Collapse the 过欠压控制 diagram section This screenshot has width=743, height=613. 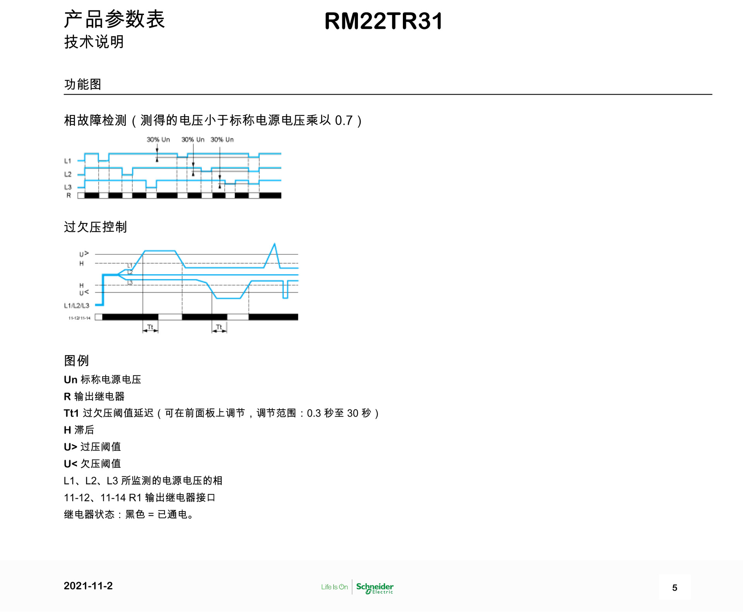click(x=95, y=226)
